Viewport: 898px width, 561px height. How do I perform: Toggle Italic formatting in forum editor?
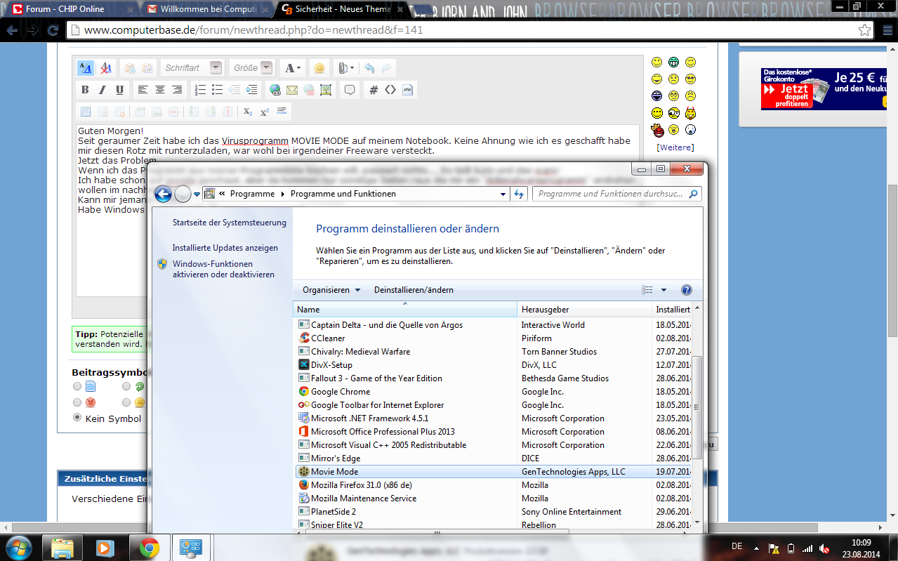click(x=103, y=90)
